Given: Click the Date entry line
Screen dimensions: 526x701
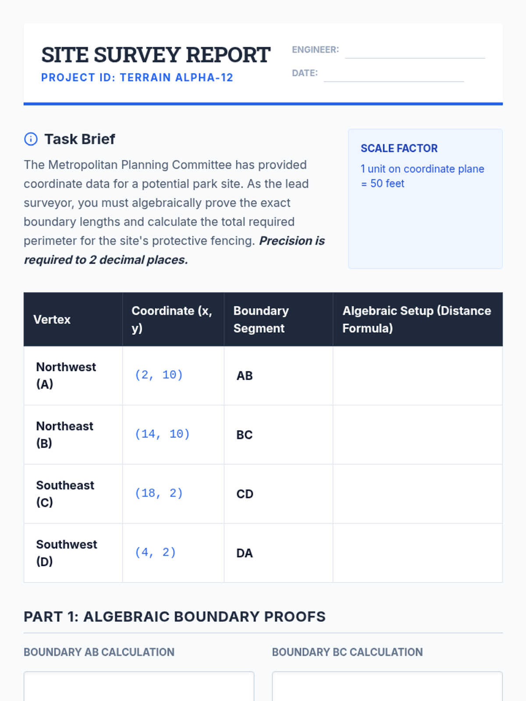Looking at the screenshot, I should pyautogui.click(x=394, y=74).
